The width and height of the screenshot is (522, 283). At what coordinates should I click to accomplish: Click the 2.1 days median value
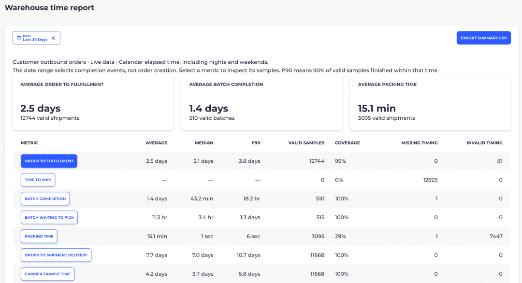(203, 161)
